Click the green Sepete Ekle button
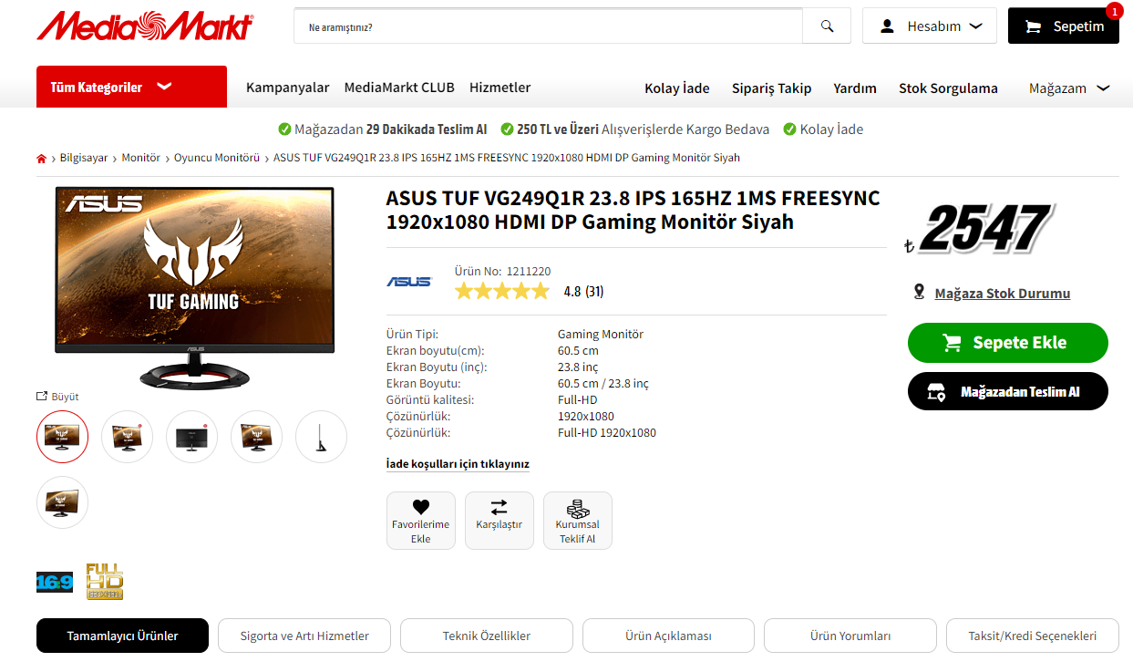1133x672 pixels. (x=1007, y=343)
